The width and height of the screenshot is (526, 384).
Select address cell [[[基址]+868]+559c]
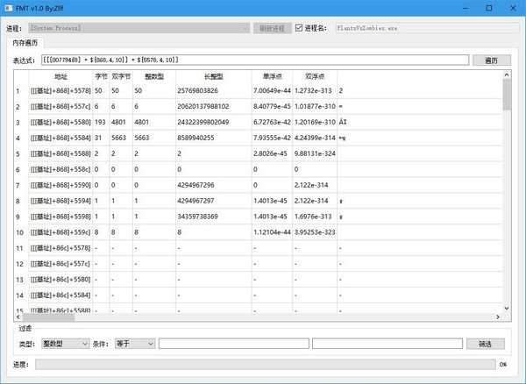tap(60, 232)
